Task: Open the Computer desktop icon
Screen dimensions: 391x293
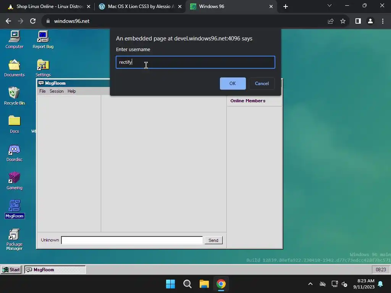Action: (15, 40)
